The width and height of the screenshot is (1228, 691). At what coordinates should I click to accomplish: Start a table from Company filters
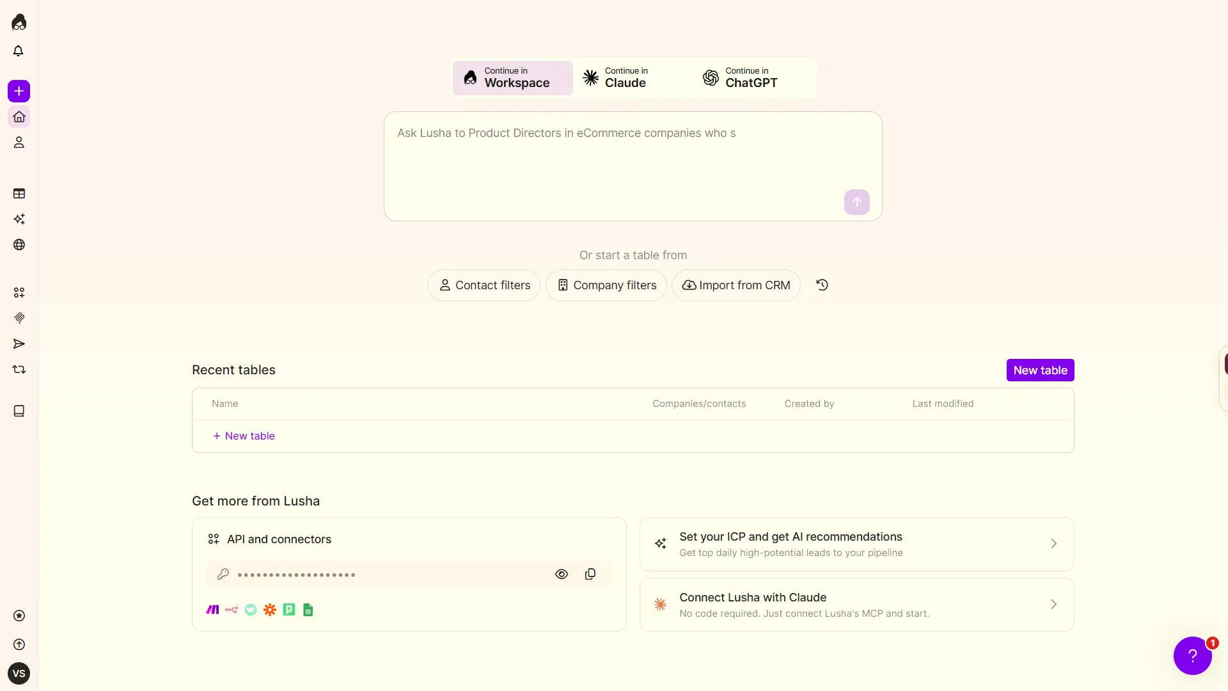606,285
